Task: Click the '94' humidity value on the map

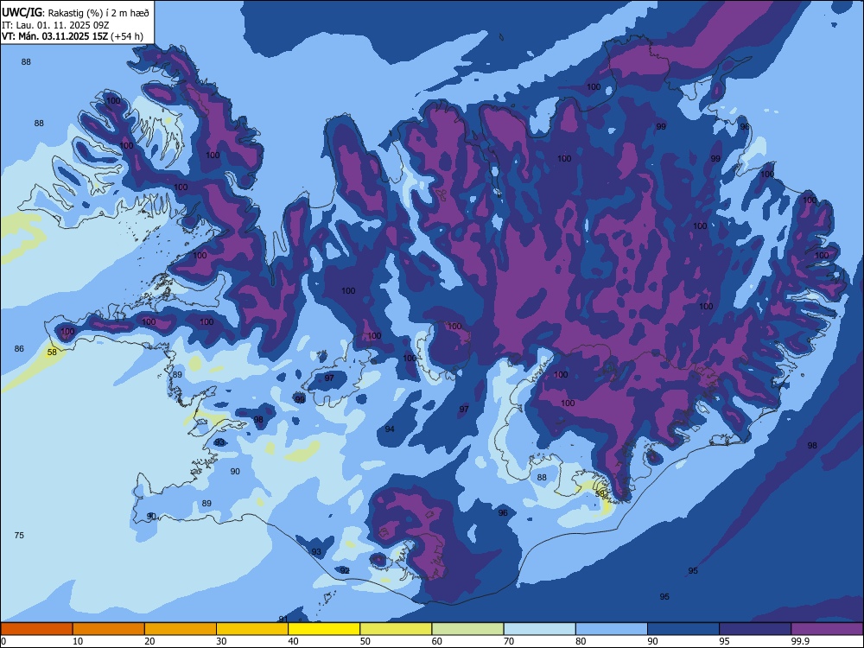Action: click(390, 429)
